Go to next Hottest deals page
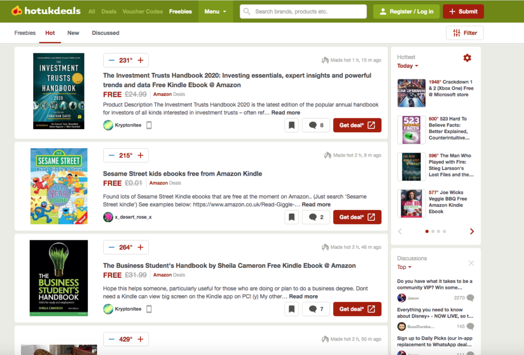The height and width of the screenshot is (355, 524). click(x=472, y=232)
